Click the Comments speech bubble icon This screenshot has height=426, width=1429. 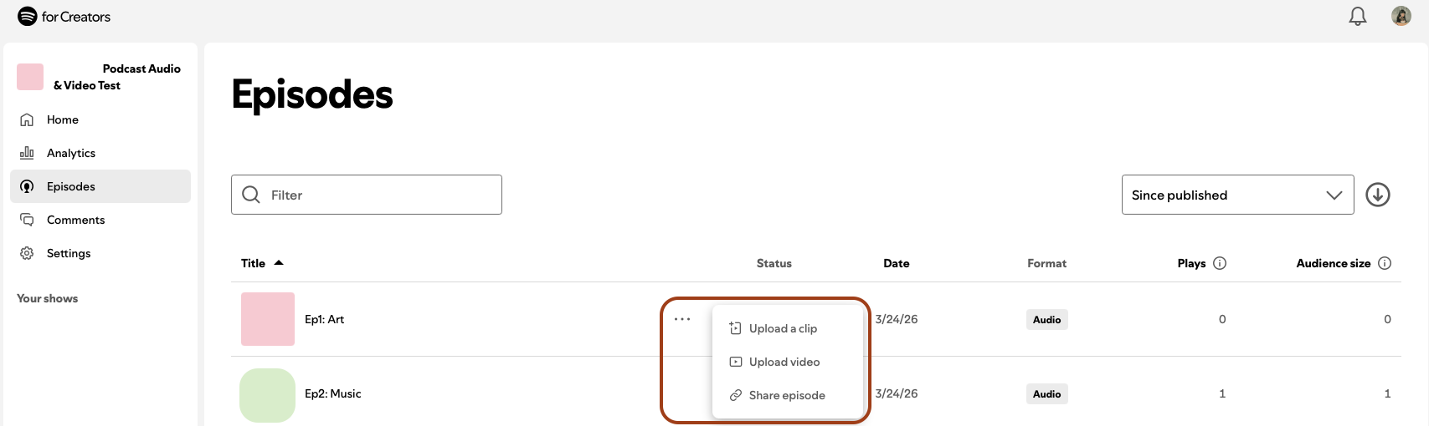[x=27, y=220]
